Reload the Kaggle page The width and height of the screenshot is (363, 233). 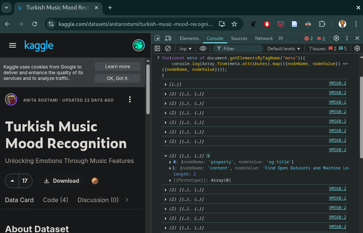35,24
